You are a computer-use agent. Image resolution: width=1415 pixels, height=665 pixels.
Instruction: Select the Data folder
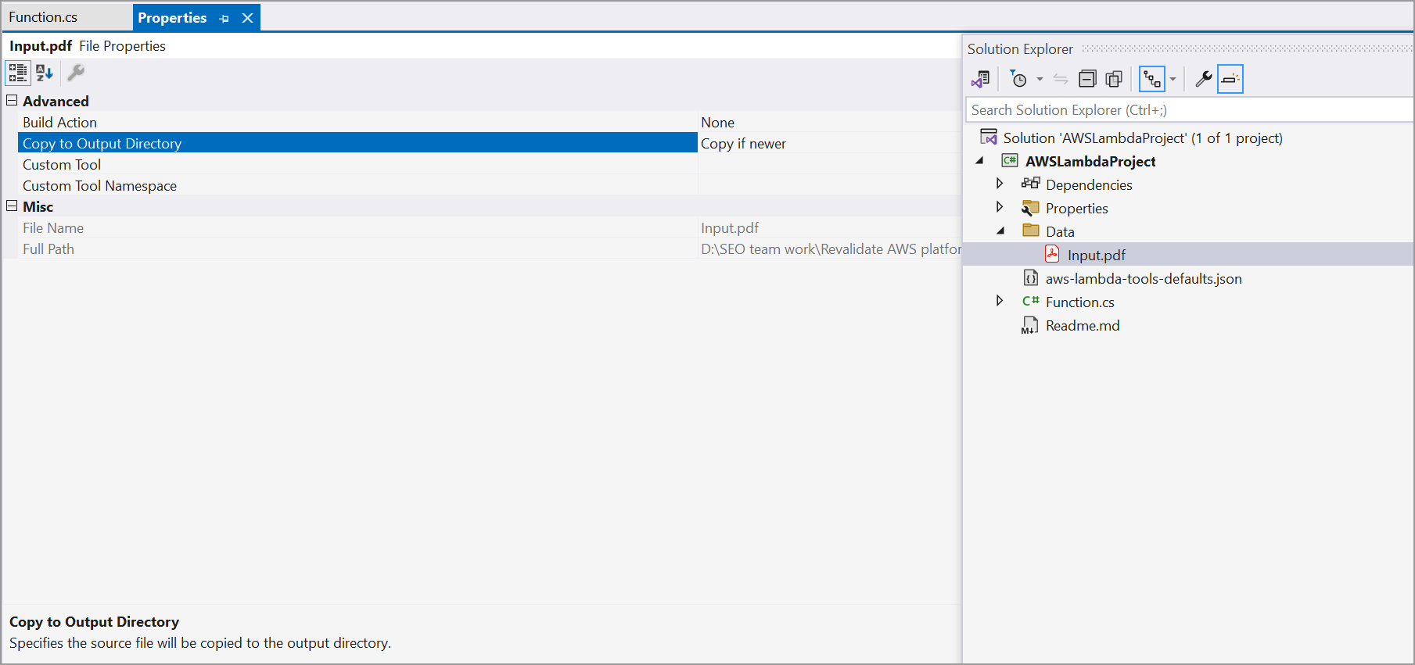point(1060,232)
